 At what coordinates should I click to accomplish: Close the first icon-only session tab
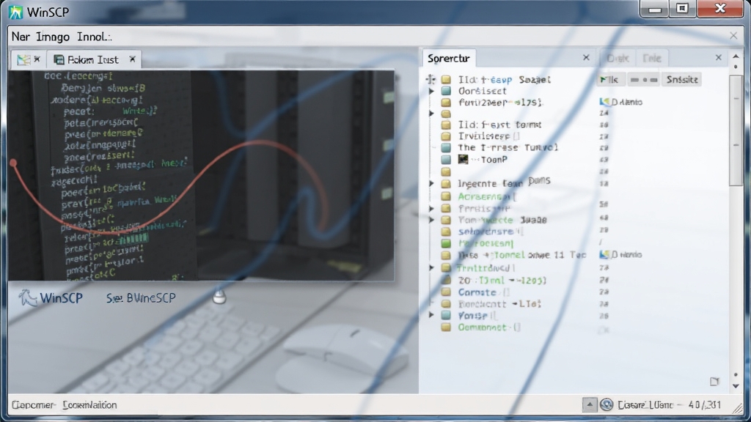click(37, 59)
